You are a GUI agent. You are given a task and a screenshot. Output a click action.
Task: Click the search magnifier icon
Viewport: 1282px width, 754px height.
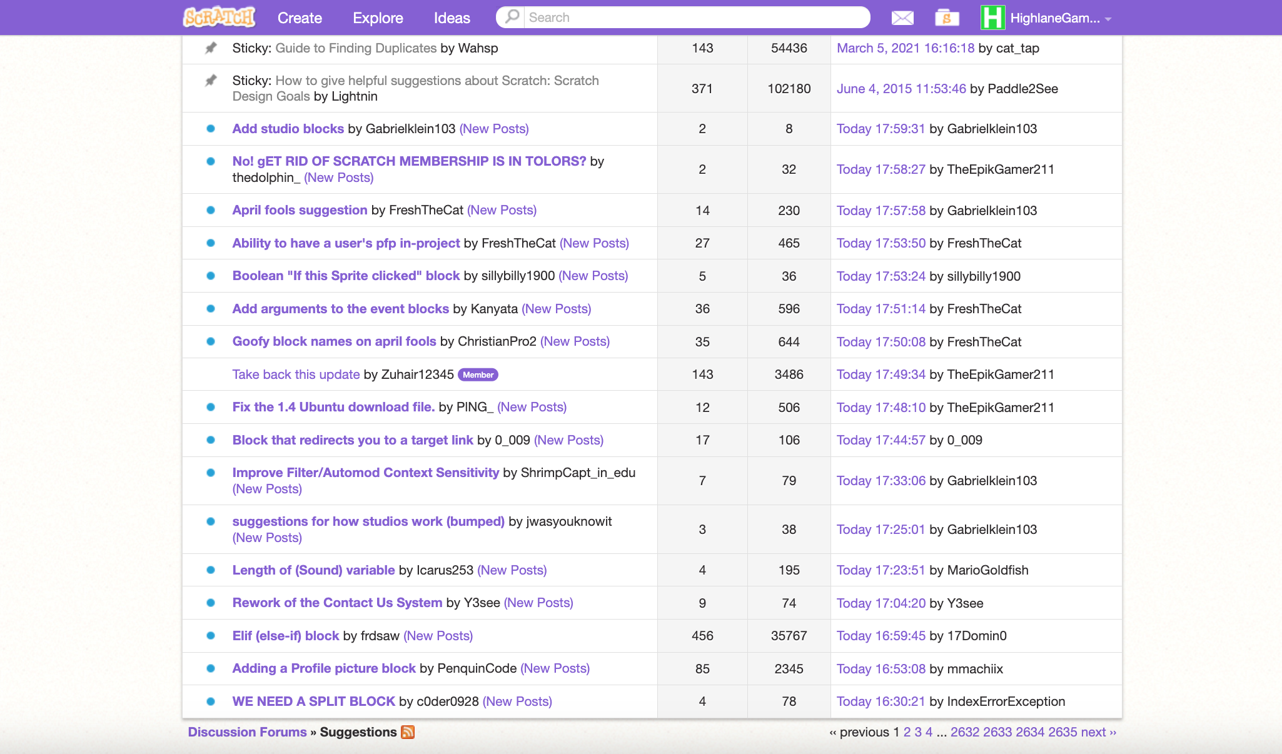pyautogui.click(x=512, y=17)
